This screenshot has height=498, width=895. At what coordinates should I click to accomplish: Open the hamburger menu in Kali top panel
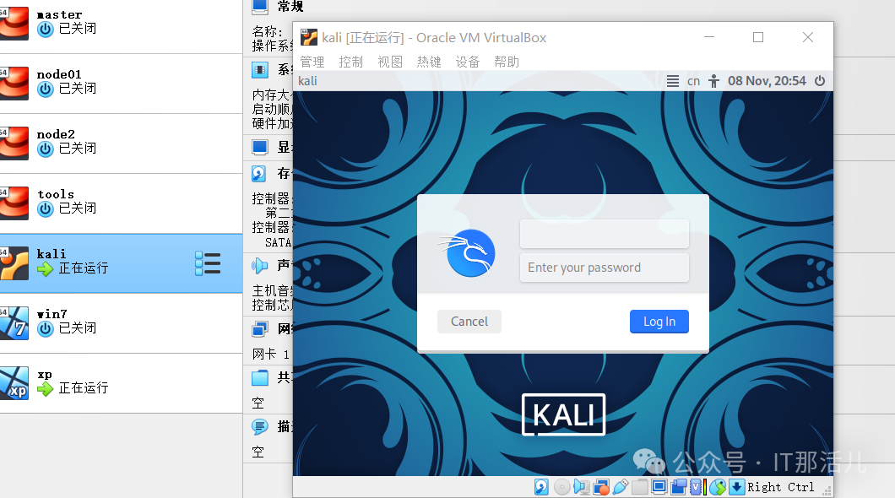673,81
